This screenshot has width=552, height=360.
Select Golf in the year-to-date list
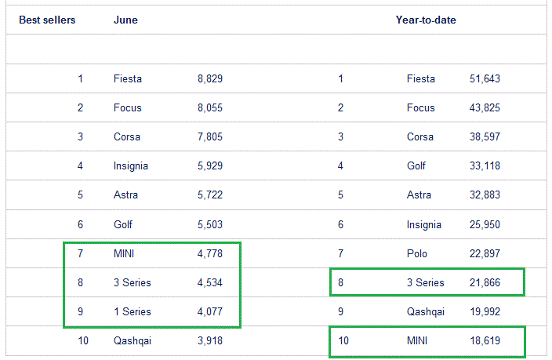416,166
